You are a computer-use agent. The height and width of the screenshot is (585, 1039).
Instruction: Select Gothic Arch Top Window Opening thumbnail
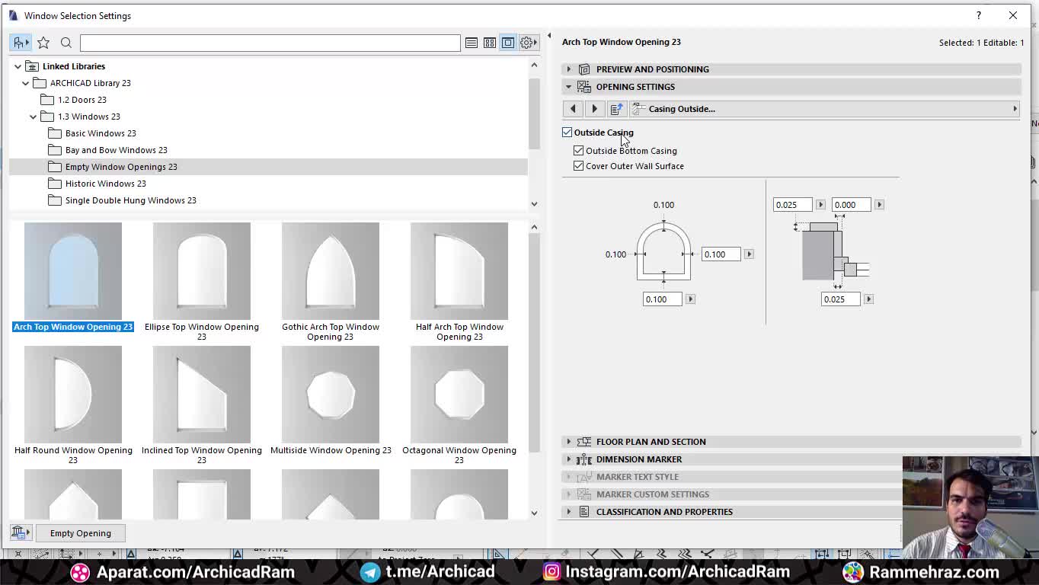coord(330,271)
